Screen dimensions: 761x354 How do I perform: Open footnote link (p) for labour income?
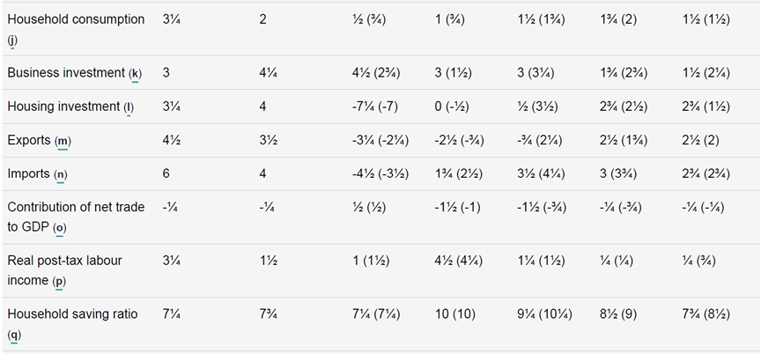click(x=59, y=281)
